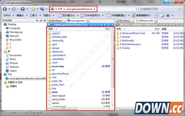Go to the parent folder with Up arrow
The width and height of the screenshot is (185, 116).
[23, 9]
